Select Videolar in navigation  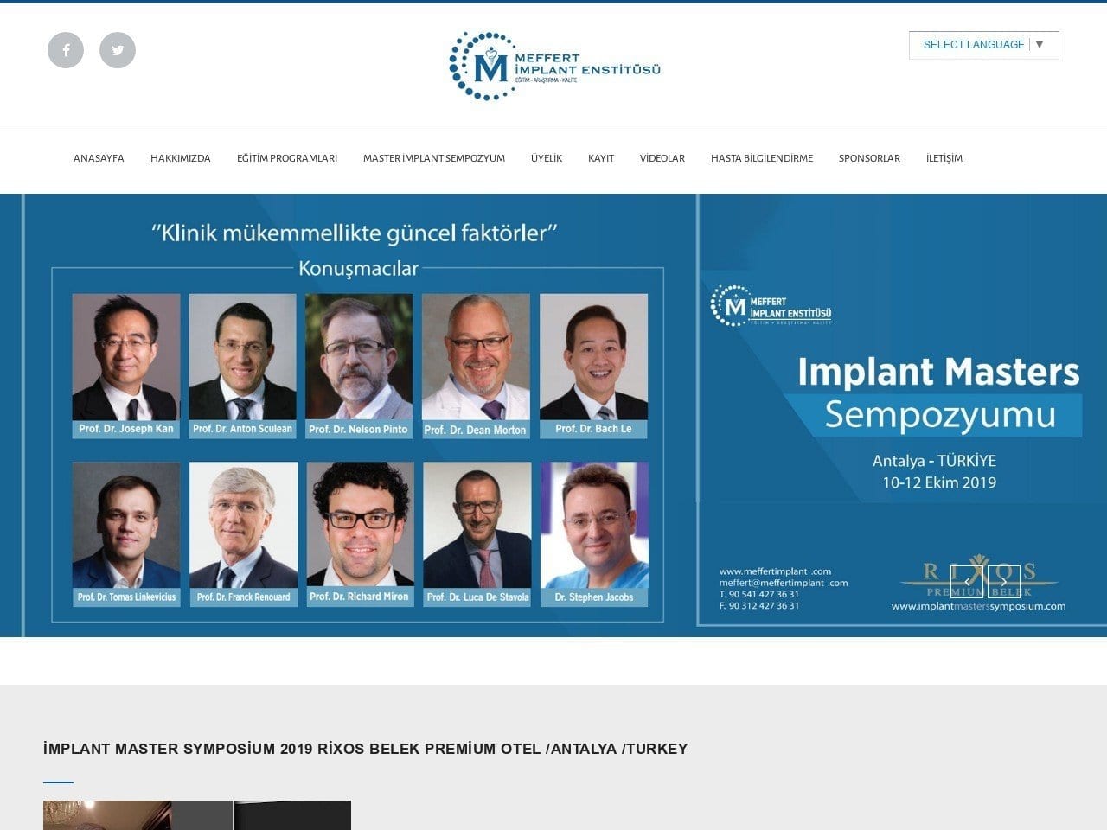[662, 158]
